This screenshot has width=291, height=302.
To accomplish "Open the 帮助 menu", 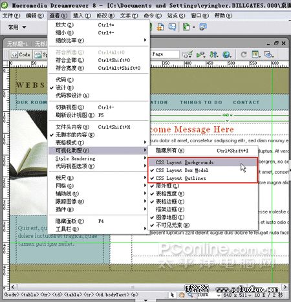I will click(x=223, y=16).
